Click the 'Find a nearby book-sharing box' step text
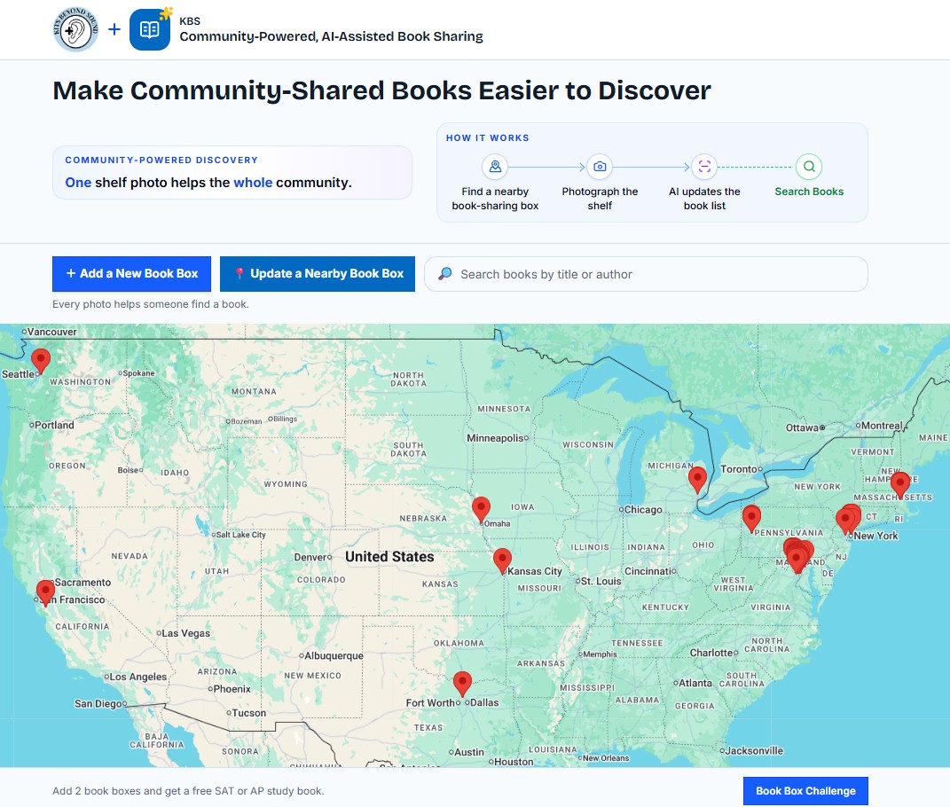Screen dimensions: 950x807 pos(495,199)
